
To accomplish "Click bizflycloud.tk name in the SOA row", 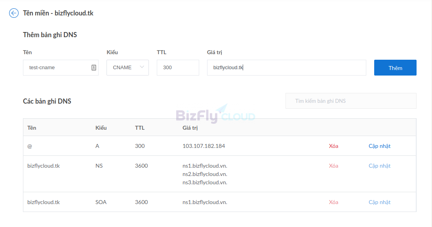I will (44, 202).
